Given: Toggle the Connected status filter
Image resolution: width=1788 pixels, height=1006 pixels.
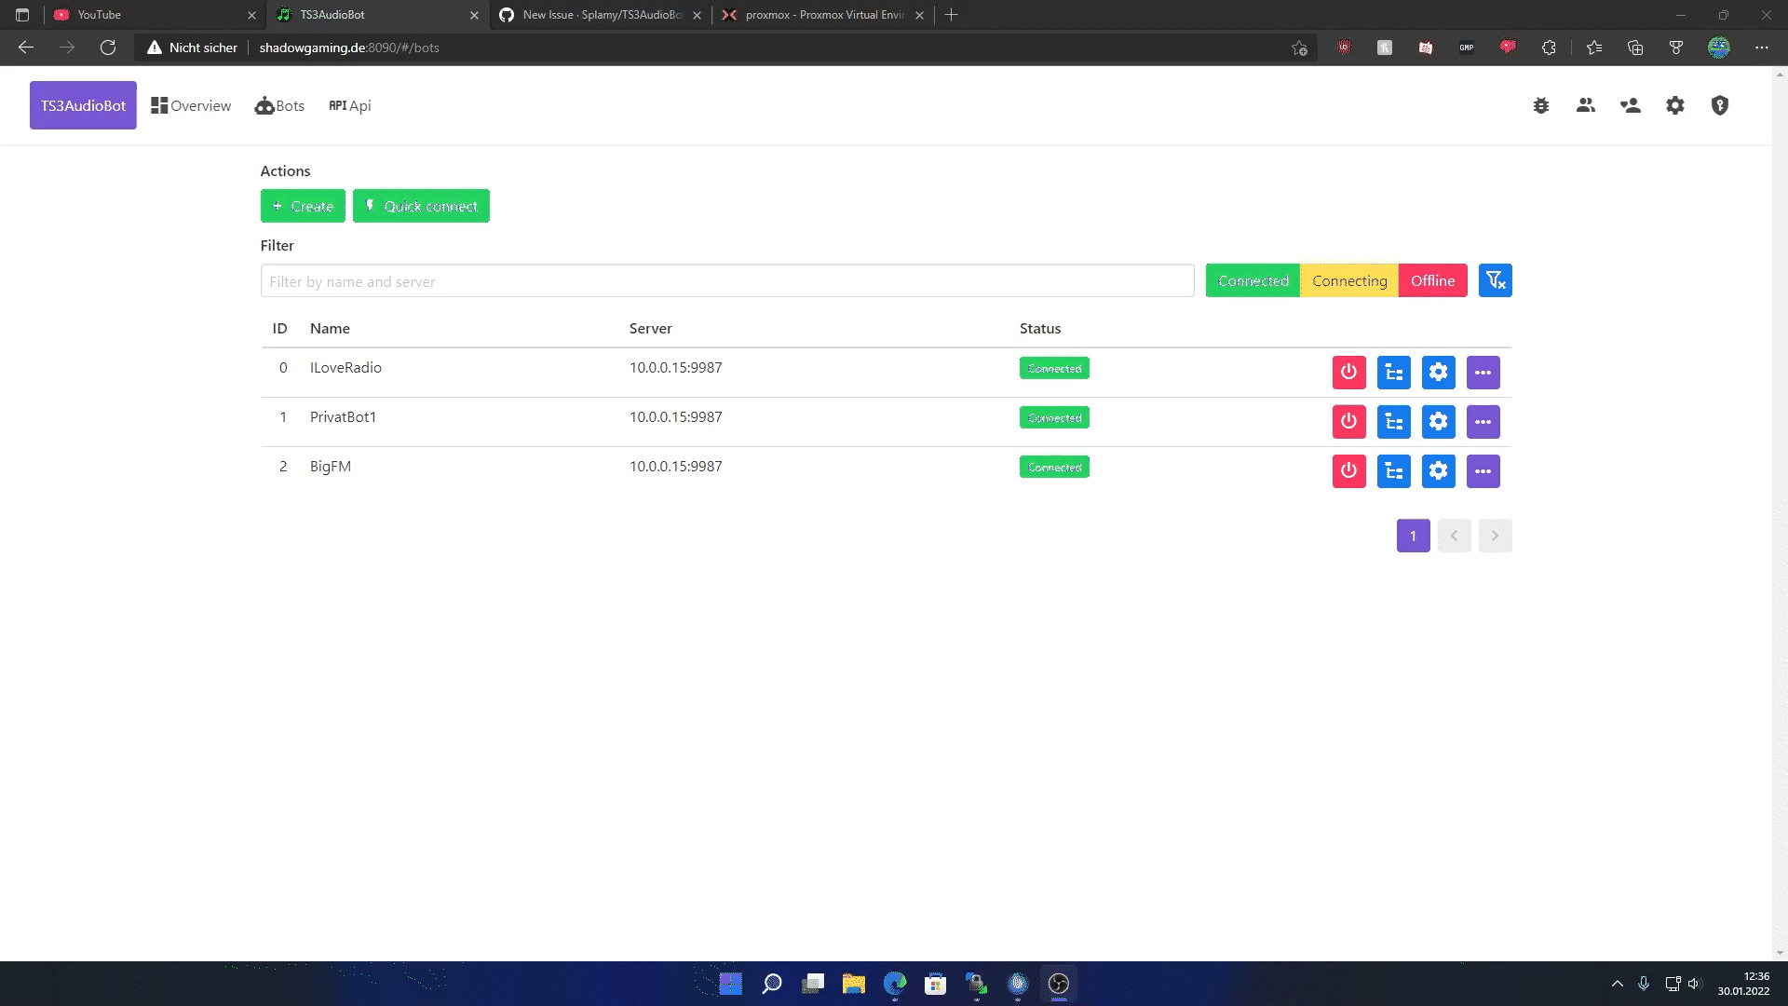Looking at the screenshot, I should click(x=1253, y=280).
